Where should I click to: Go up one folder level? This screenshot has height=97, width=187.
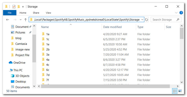pyautogui.click(x=26, y=20)
